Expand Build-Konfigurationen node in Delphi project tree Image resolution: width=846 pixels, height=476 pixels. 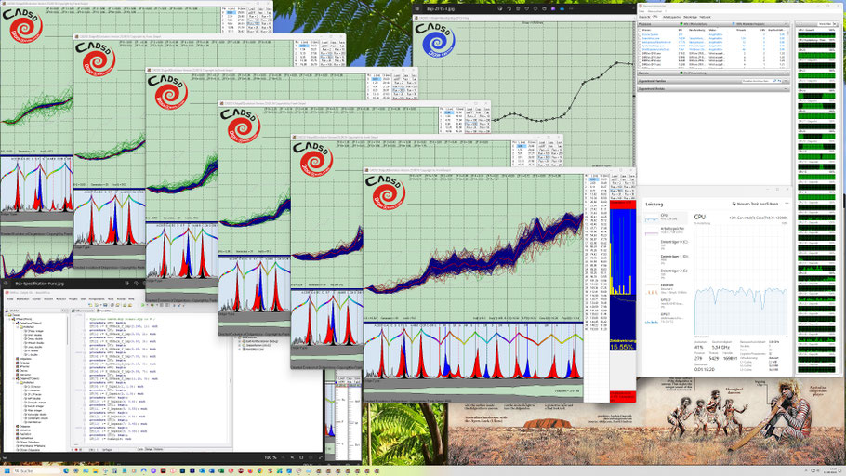(x=239, y=341)
